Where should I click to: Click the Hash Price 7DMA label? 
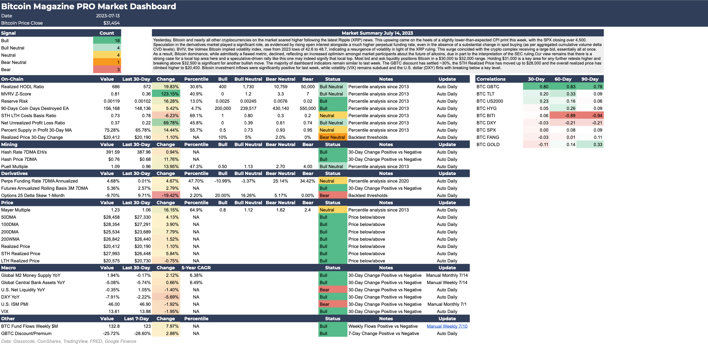(19, 159)
